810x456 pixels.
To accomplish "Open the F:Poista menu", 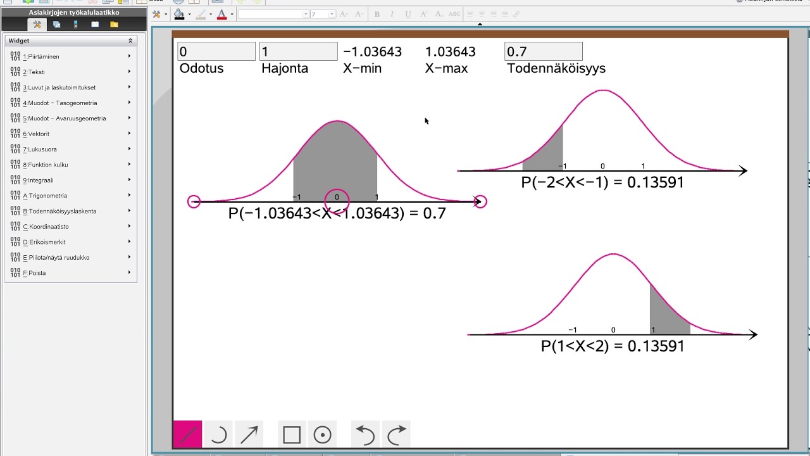I will click(71, 273).
